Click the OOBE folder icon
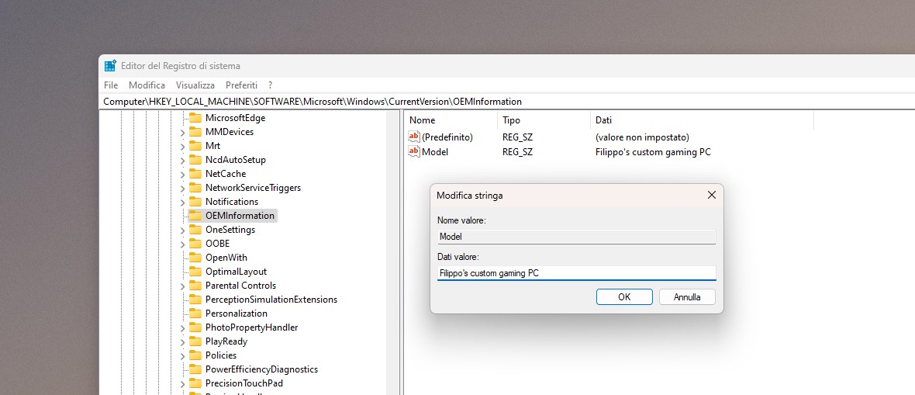This screenshot has width=915, height=395. click(x=195, y=244)
